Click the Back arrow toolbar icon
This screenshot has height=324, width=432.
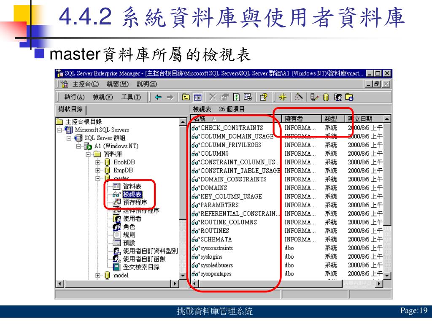(158, 97)
